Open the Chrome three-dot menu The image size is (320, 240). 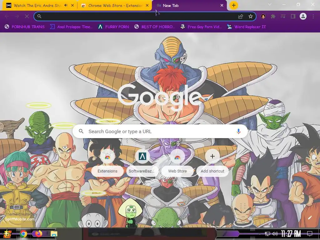click(x=313, y=16)
